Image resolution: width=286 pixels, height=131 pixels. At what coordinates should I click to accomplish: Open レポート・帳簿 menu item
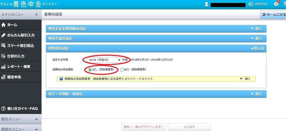[x=21, y=67]
